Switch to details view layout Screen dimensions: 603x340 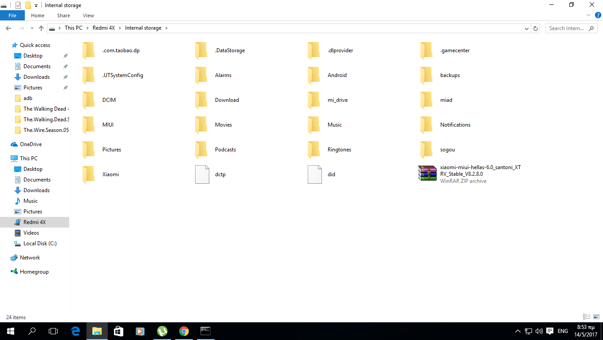tap(587, 317)
